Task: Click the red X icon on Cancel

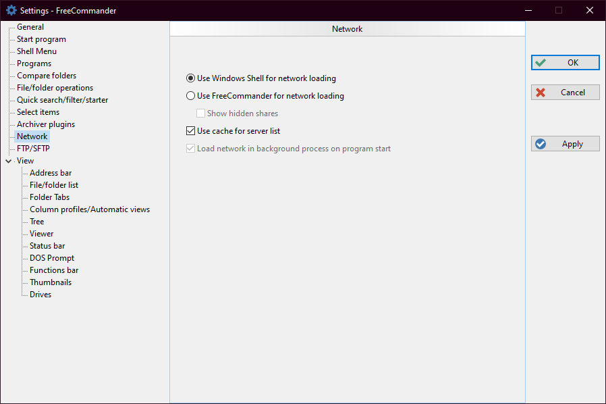Action: [x=541, y=93]
